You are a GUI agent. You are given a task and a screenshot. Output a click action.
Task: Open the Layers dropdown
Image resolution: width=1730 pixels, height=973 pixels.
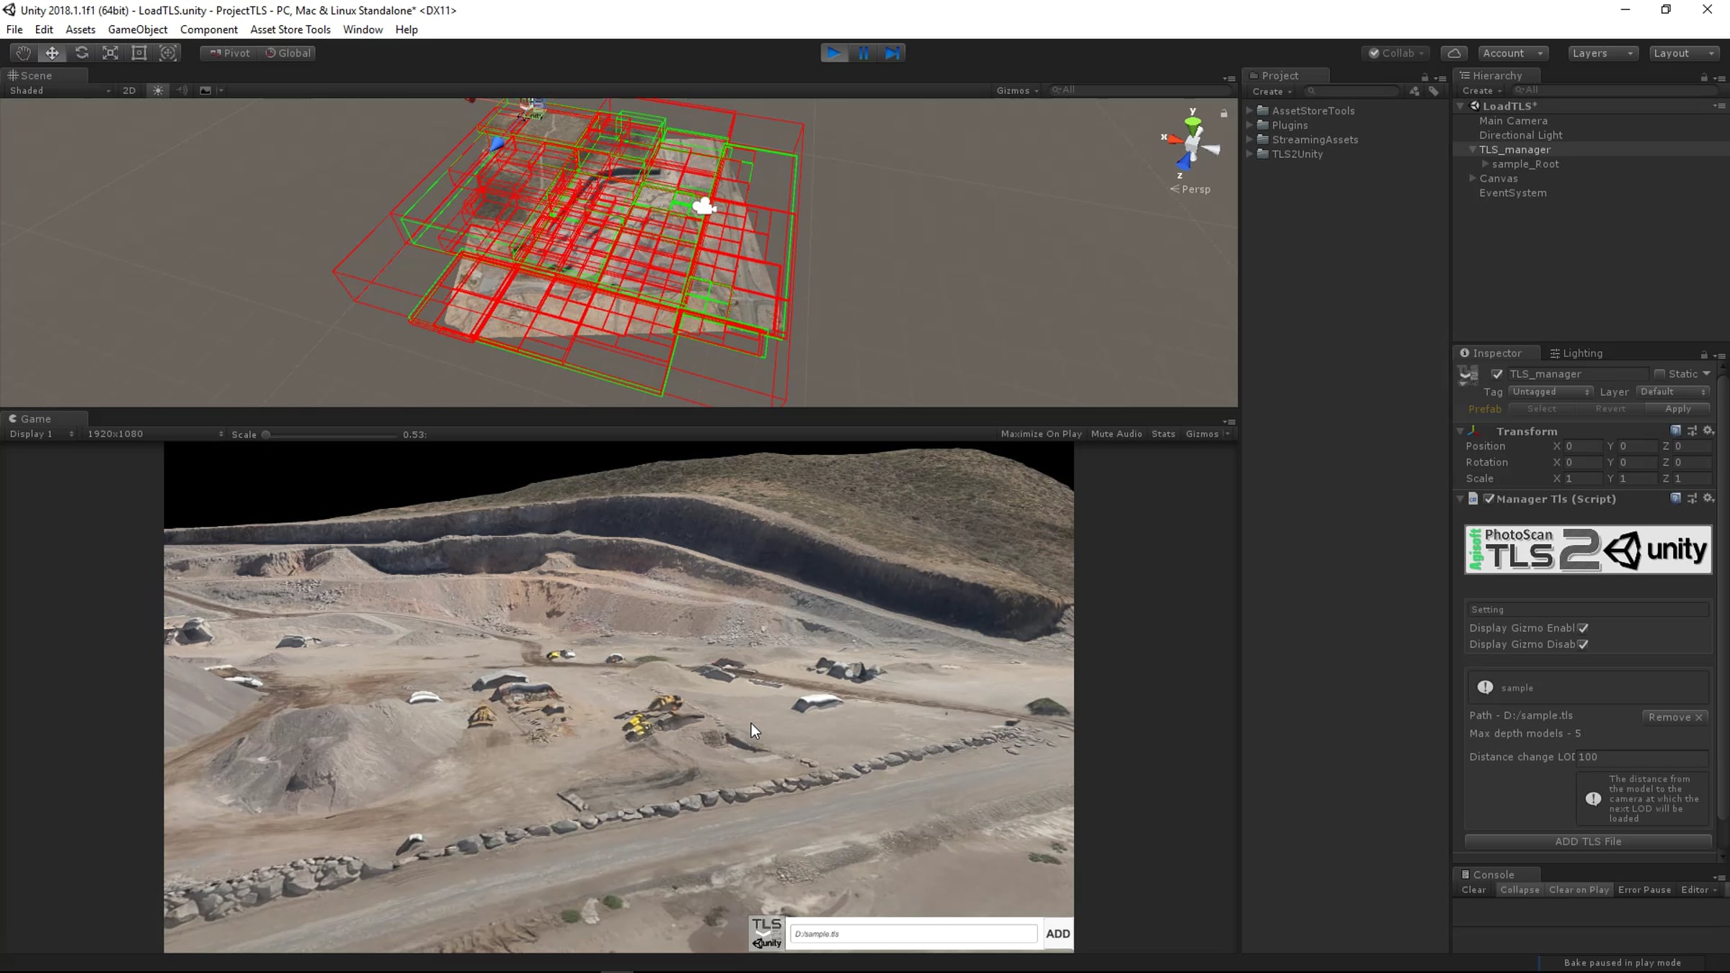tap(1602, 53)
